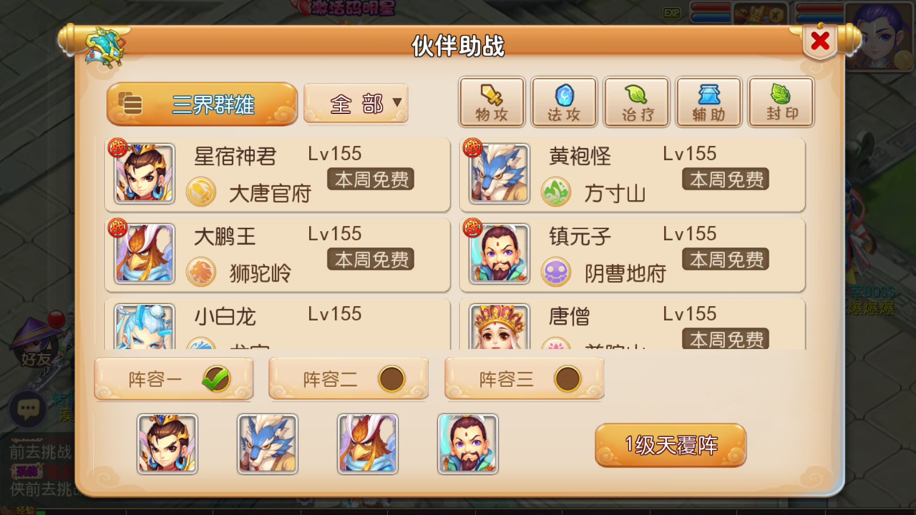
Task: Select lineup 阵容二 radio circle
Action: (x=392, y=379)
